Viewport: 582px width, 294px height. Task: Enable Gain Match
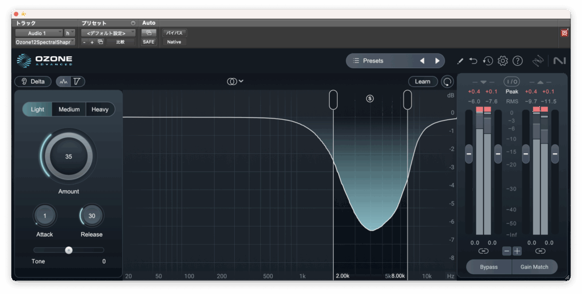(x=534, y=267)
